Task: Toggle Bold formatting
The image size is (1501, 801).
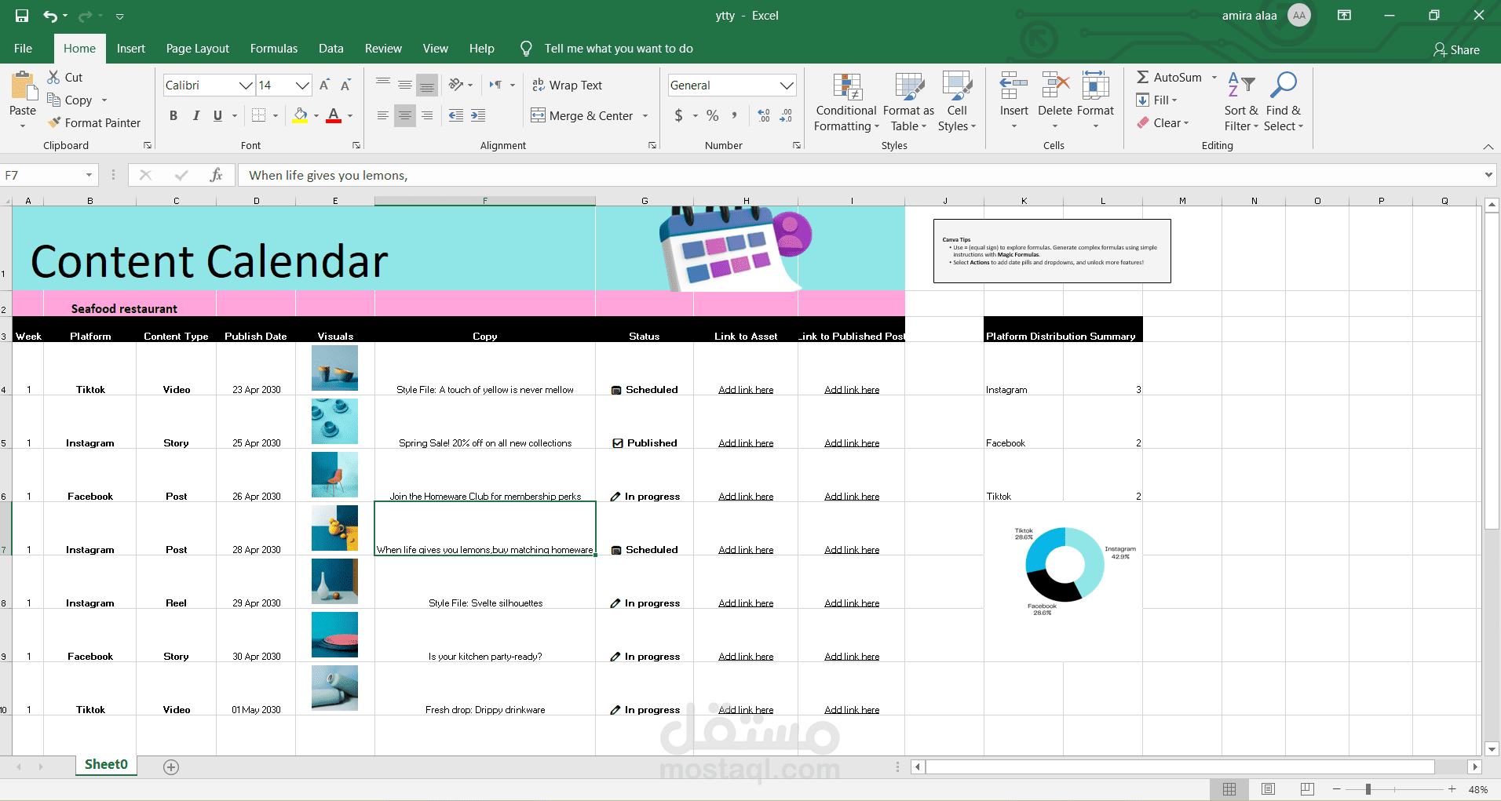Action: click(x=173, y=115)
